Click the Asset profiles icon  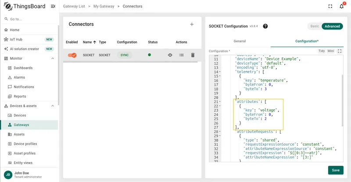tap(10, 153)
